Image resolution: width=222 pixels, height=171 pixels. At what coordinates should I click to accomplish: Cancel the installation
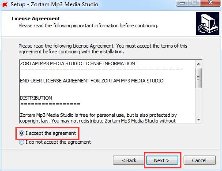click(x=199, y=160)
